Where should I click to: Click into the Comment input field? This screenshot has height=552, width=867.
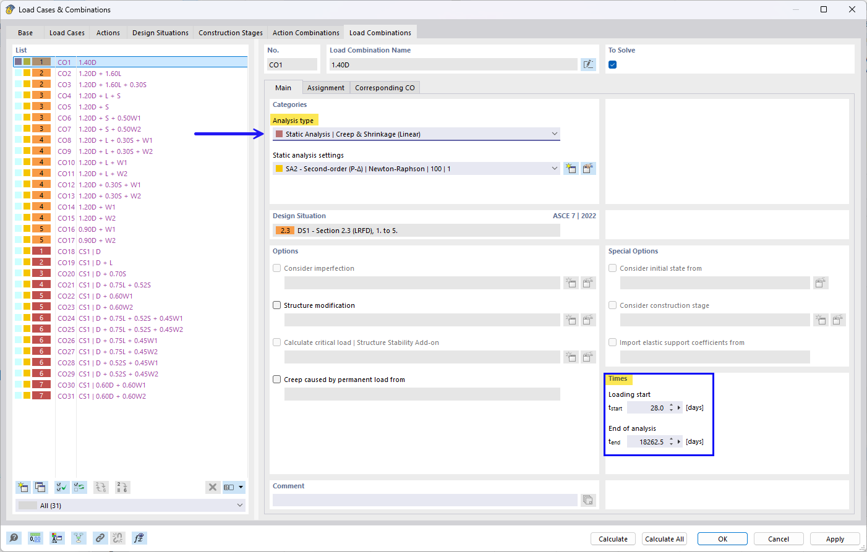pyautogui.click(x=425, y=499)
